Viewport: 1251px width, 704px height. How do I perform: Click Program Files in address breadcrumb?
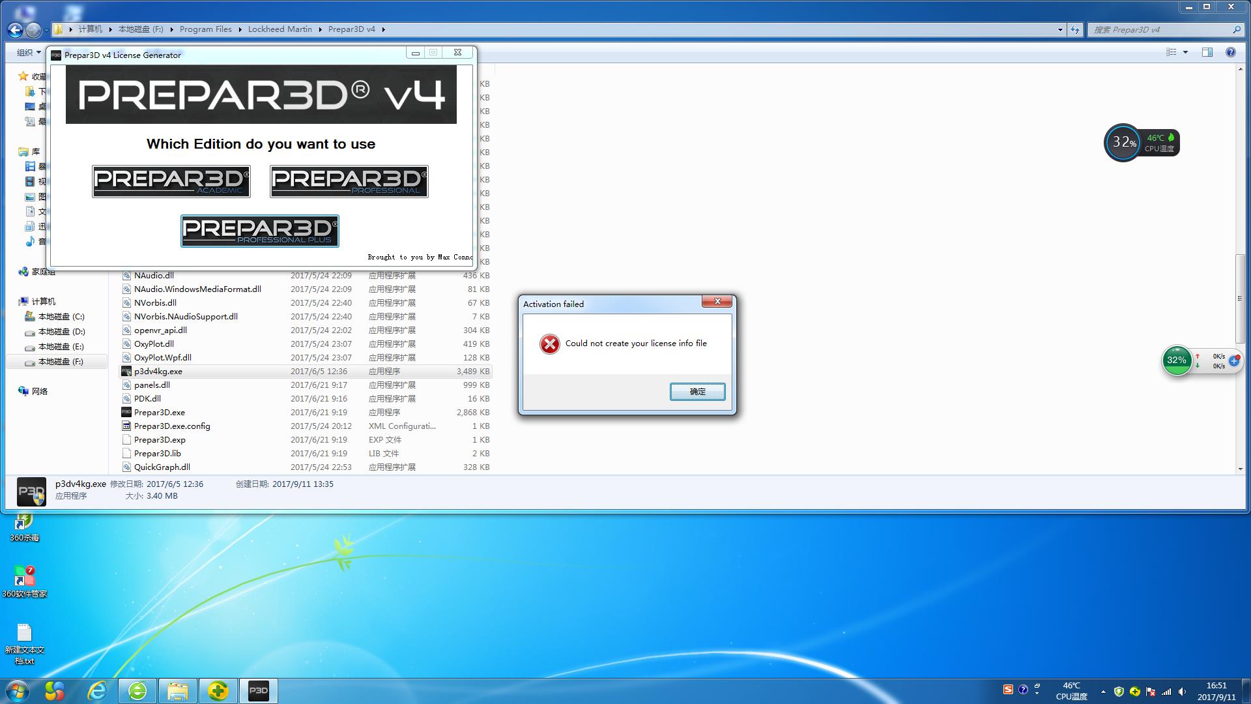pyautogui.click(x=205, y=29)
